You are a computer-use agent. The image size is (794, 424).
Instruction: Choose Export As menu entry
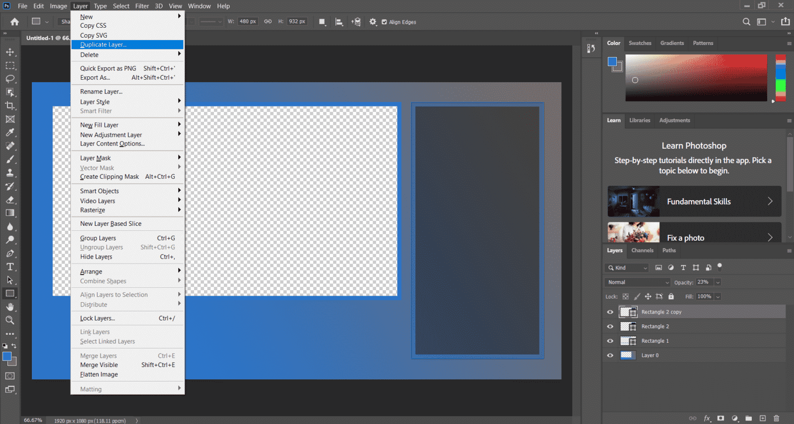pos(128,78)
